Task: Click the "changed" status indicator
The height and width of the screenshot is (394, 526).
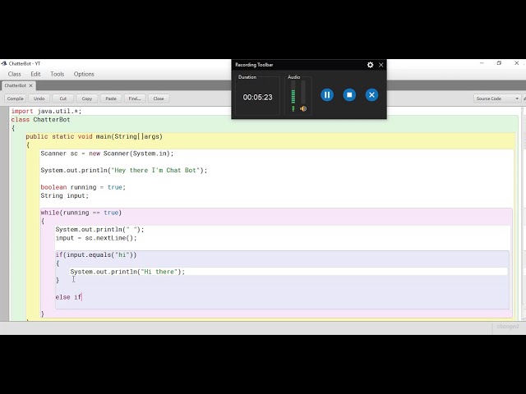Action: [x=508, y=327]
